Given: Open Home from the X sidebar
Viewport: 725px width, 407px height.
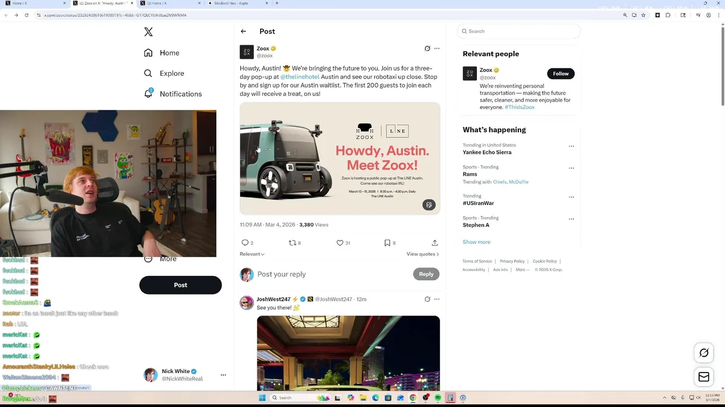Looking at the screenshot, I should click(161, 53).
